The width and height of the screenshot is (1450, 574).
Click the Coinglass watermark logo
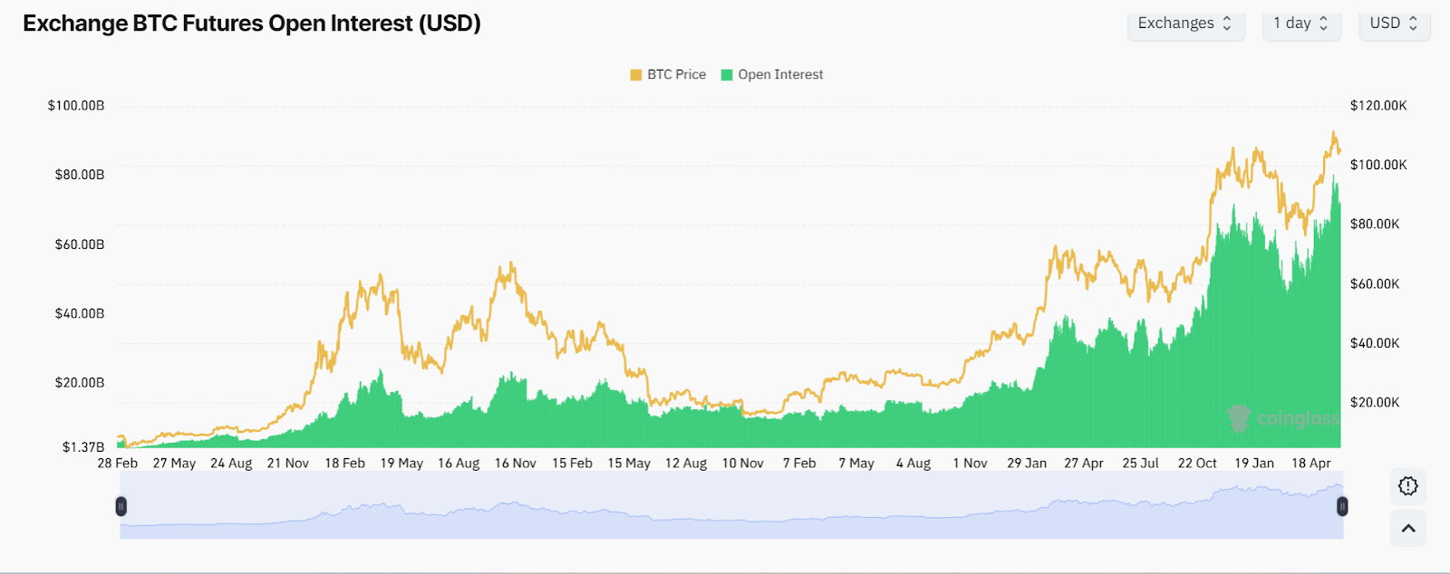point(1281,418)
